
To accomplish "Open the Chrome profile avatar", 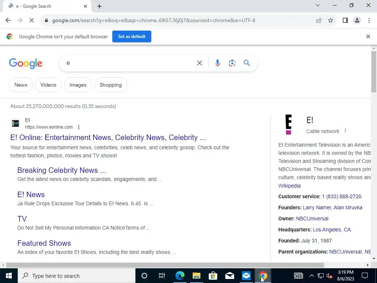I will pyautogui.click(x=357, y=21).
